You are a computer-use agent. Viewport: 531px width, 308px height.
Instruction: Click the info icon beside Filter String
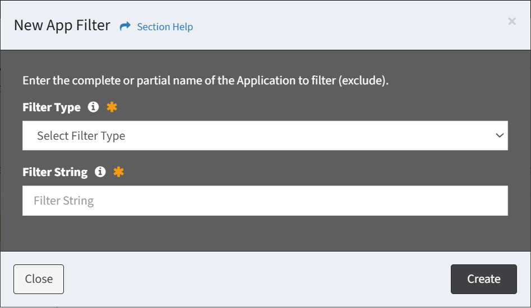click(x=100, y=172)
